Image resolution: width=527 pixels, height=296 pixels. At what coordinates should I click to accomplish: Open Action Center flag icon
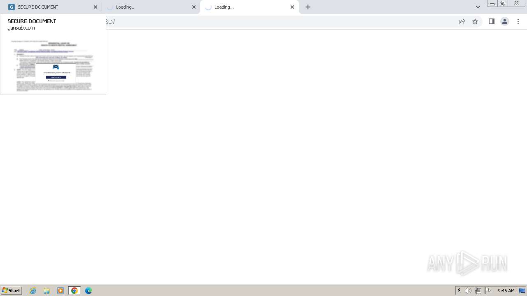(488, 291)
